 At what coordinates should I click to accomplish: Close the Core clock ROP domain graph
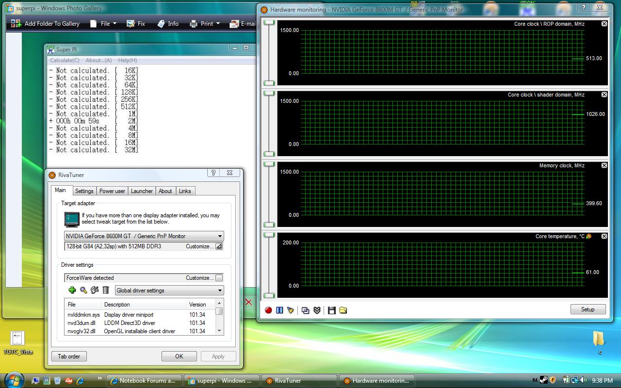click(604, 24)
